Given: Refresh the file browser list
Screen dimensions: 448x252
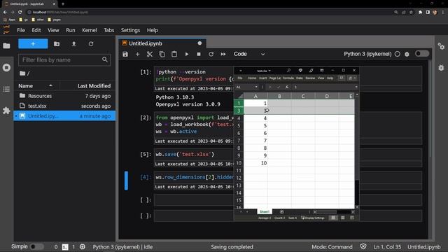Looking at the screenshot, I should 91,43.
